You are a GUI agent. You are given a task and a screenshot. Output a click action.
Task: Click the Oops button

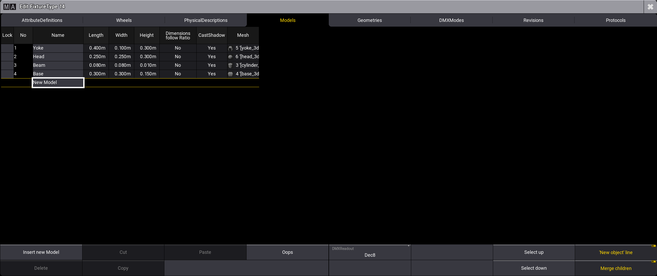click(x=287, y=252)
